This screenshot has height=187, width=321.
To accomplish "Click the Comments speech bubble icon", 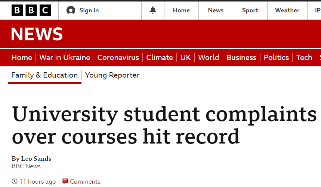I will point(65,181).
